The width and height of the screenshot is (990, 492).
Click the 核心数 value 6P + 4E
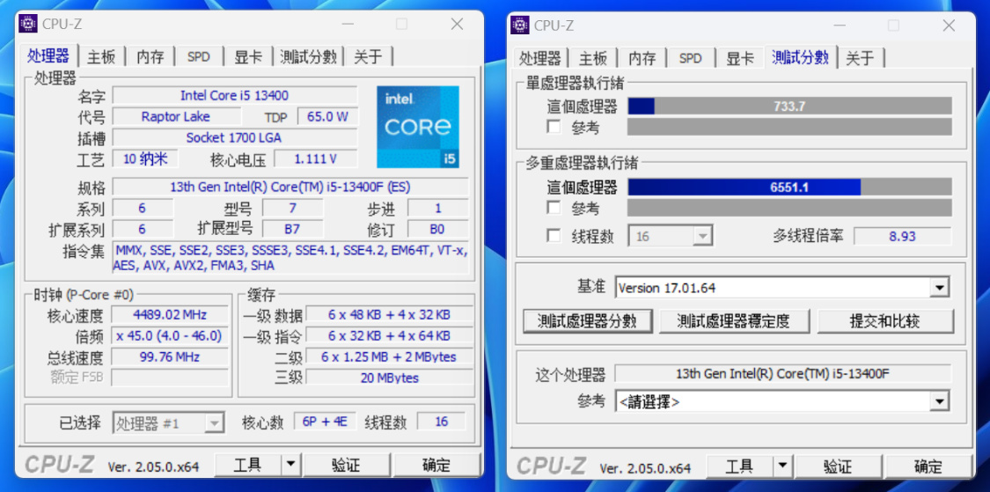[x=325, y=422]
